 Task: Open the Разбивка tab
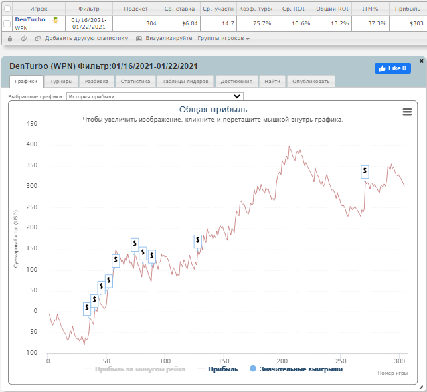96,82
